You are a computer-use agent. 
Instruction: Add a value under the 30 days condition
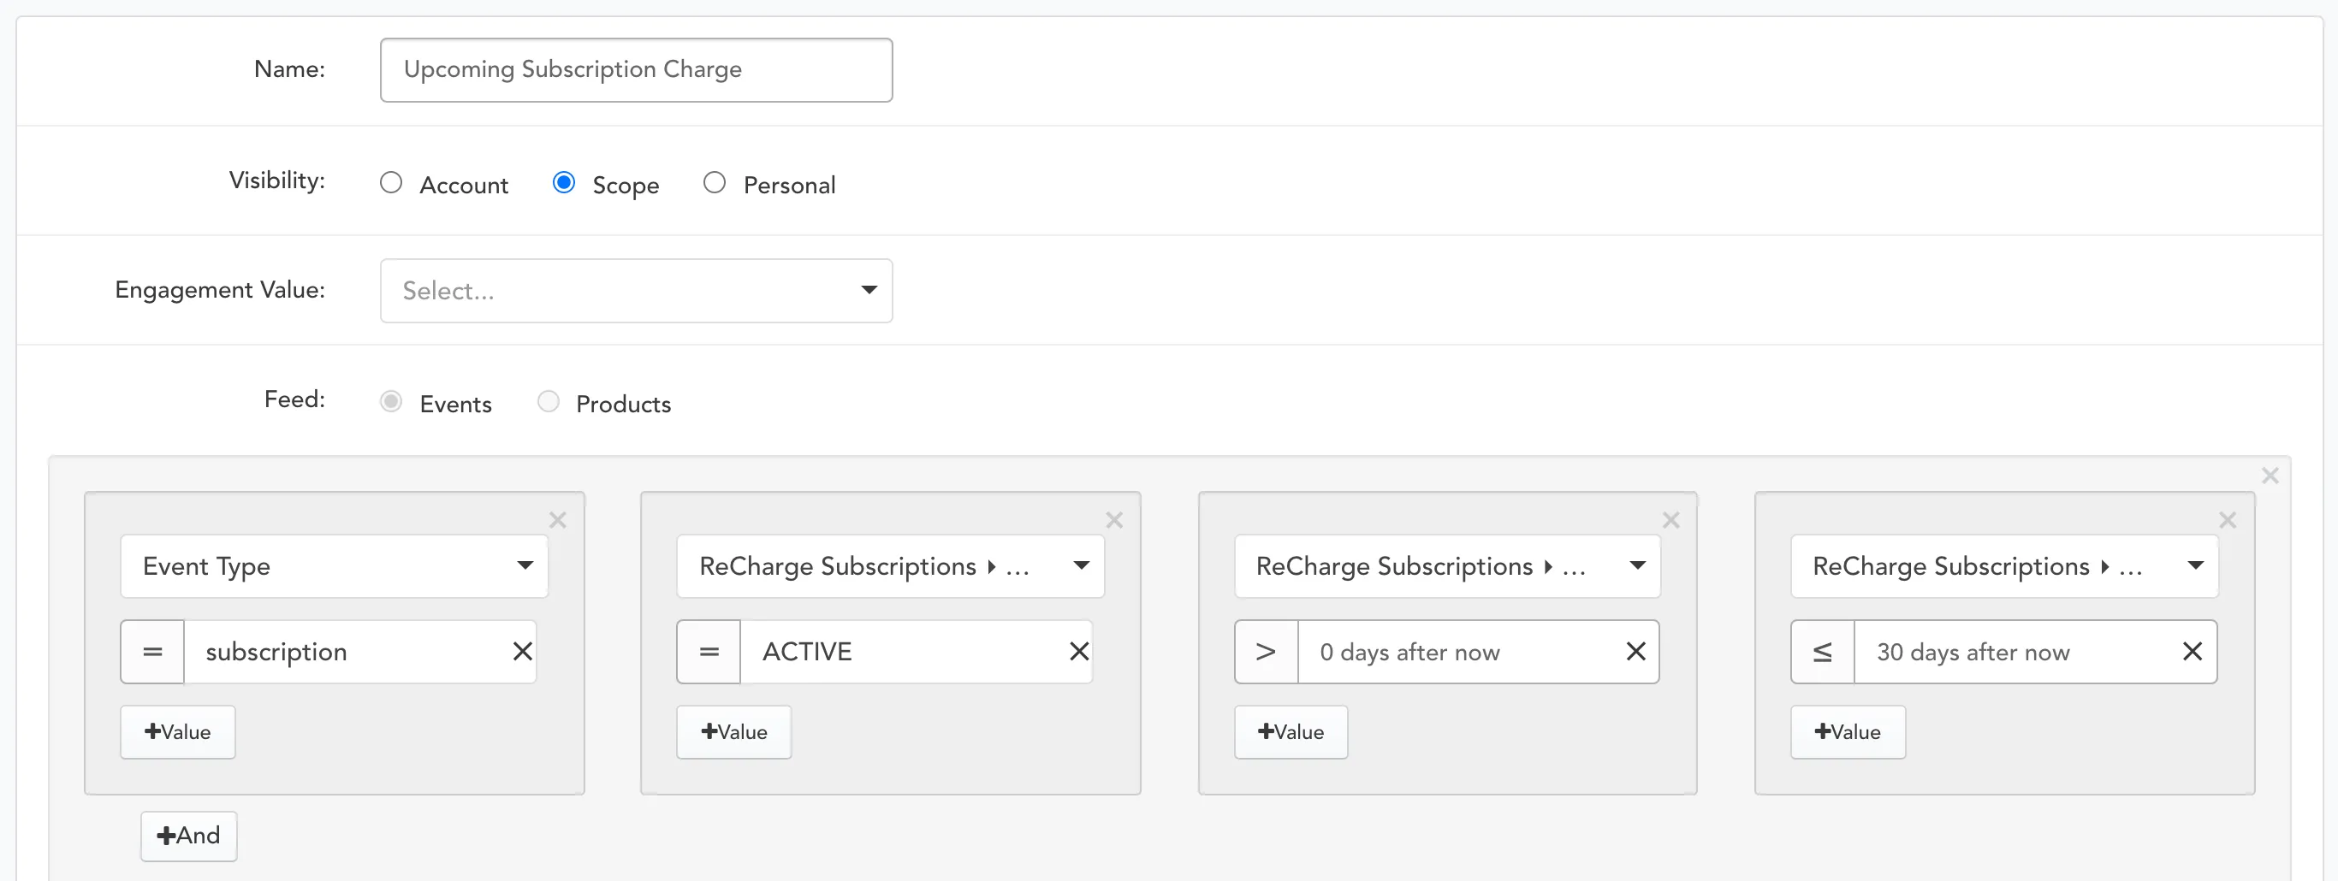point(1848,732)
